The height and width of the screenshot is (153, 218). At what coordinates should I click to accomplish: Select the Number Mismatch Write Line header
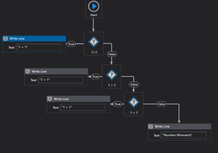180,126
